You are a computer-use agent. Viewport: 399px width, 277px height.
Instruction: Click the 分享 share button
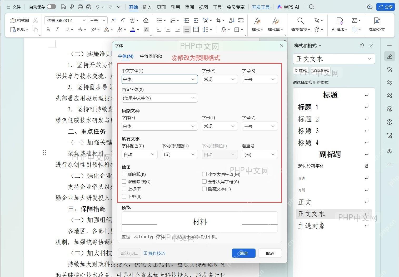pyautogui.click(x=385, y=7)
